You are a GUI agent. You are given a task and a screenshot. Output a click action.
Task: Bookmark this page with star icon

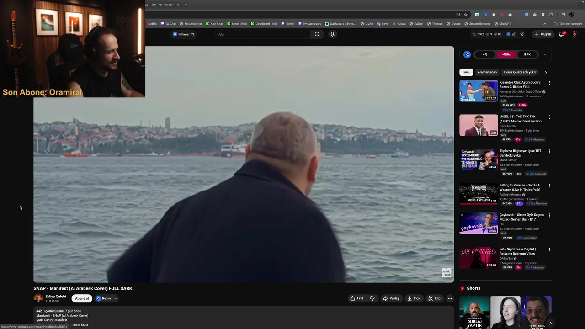(x=466, y=15)
